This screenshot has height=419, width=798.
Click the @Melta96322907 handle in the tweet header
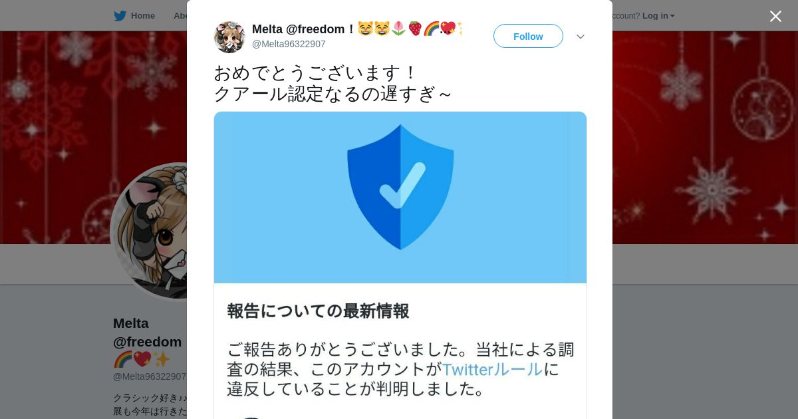coord(289,44)
